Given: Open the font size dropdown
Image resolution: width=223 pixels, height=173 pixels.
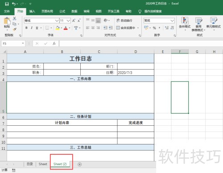Looking at the screenshot, I should click(x=68, y=21).
